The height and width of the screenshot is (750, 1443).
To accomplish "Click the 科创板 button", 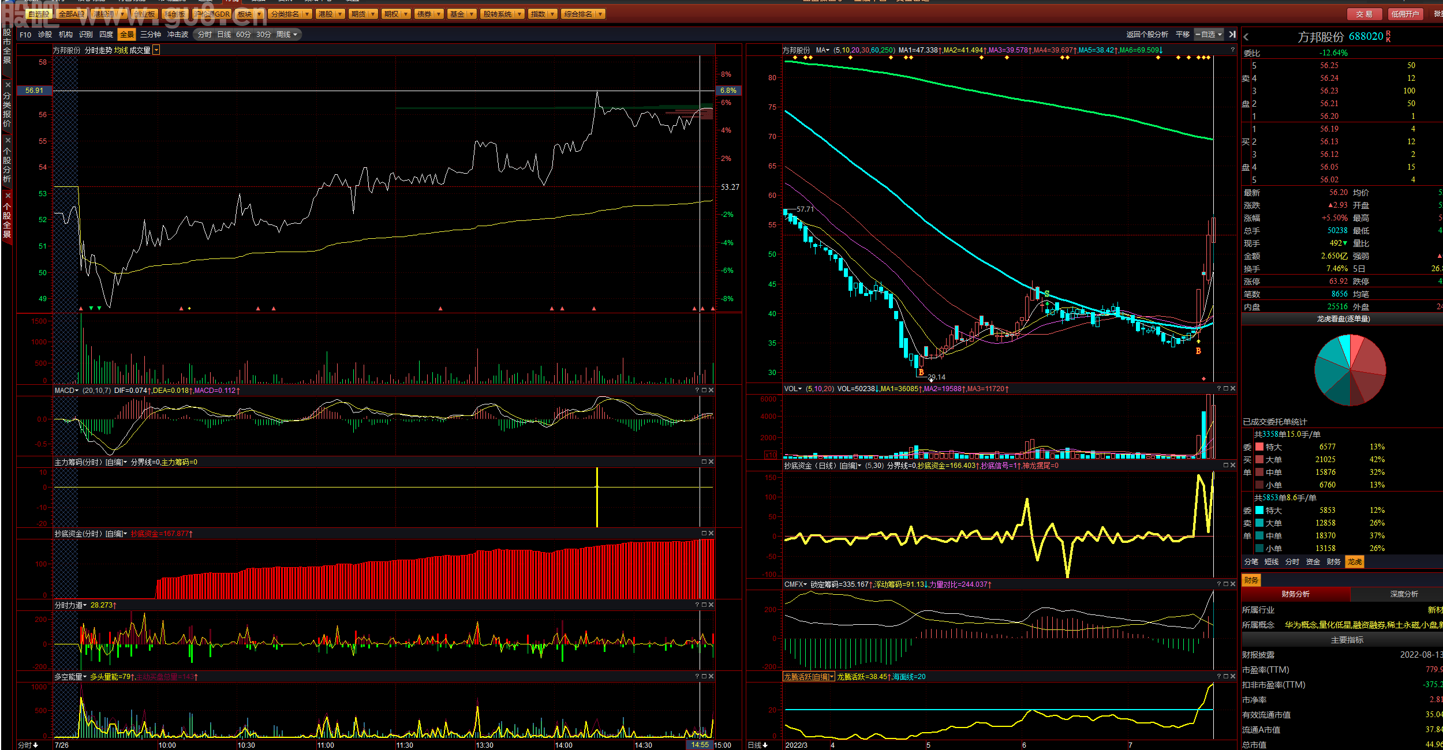I will click(x=174, y=14).
